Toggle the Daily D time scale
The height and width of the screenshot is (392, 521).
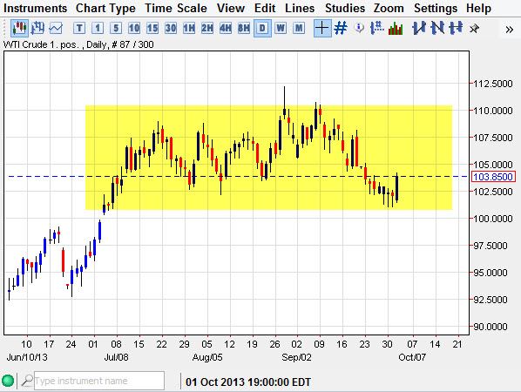click(x=262, y=28)
